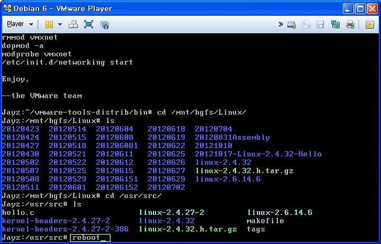
Task: Click the 'depmod -a' line
Action: click(23, 45)
